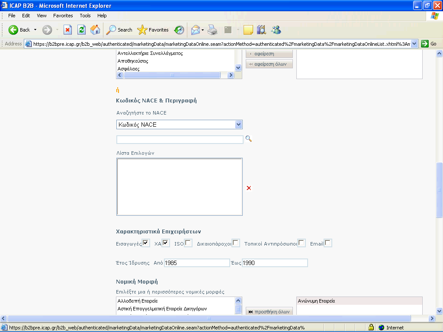Enable the Δικαιοπάροχοι checkbox

(x=236, y=243)
